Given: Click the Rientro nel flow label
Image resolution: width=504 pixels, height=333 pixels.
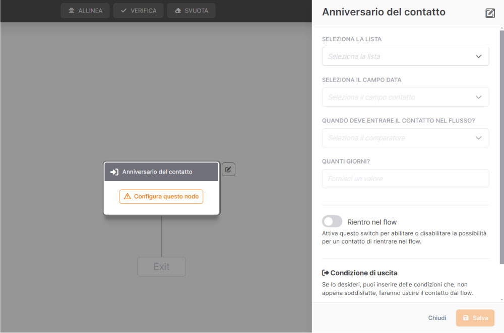Looking at the screenshot, I should pos(372,222).
